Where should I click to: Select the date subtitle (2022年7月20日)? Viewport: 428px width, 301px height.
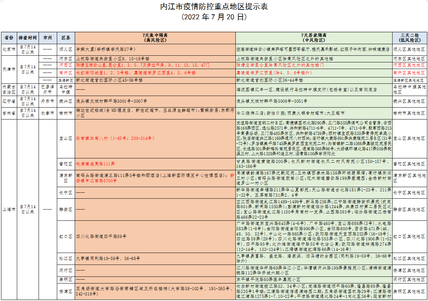[x=214, y=17]
